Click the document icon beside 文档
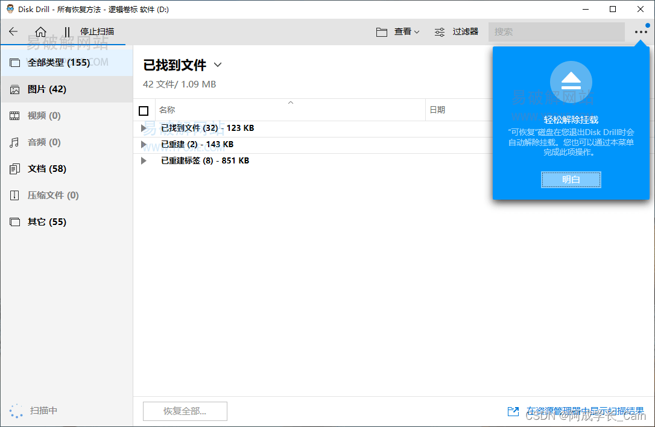655x427 pixels. (x=14, y=169)
